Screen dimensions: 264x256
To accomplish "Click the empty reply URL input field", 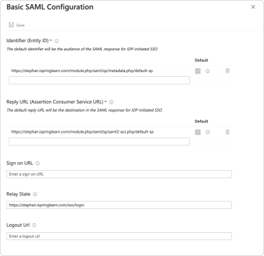I will click(99, 142).
